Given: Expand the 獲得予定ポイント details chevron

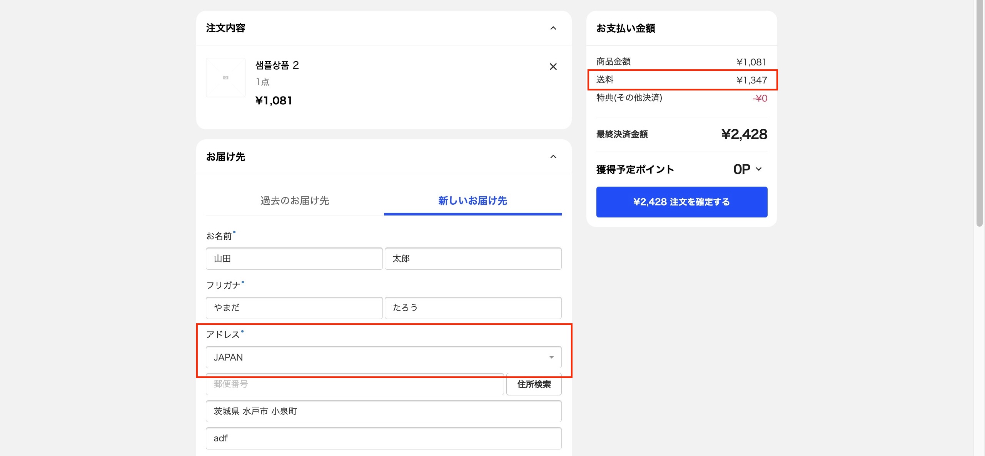Looking at the screenshot, I should pyautogui.click(x=758, y=169).
